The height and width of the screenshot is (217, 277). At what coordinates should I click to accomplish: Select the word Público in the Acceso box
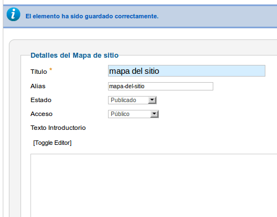pyautogui.click(x=120, y=114)
